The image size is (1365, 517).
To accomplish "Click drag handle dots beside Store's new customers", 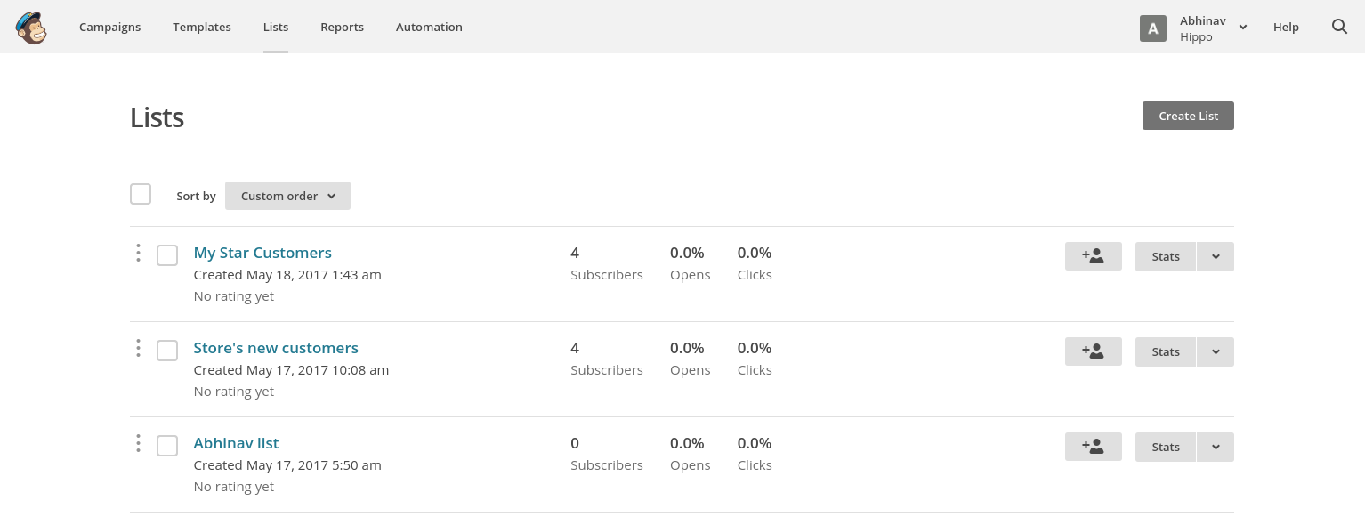I will click(138, 349).
